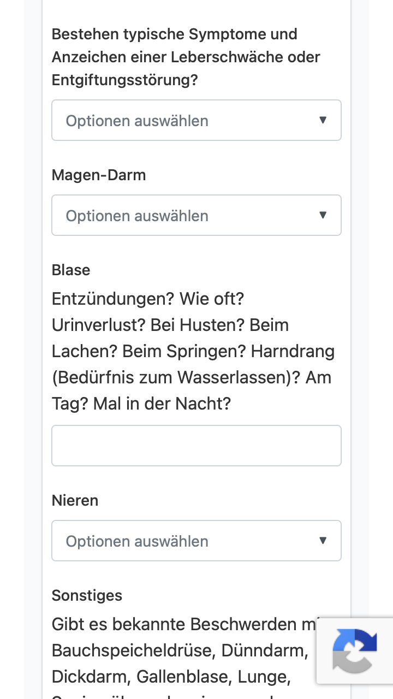Click the Blase field label
The height and width of the screenshot is (699, 393).
(71, 270)
